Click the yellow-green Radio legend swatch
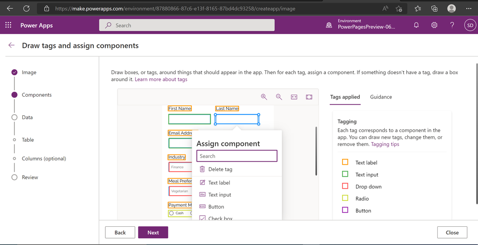478x245 pixels. coord(345,198)
